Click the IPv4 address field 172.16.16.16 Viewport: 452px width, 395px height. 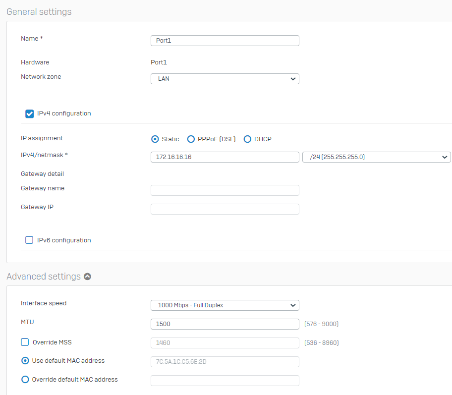coord(225,157)
